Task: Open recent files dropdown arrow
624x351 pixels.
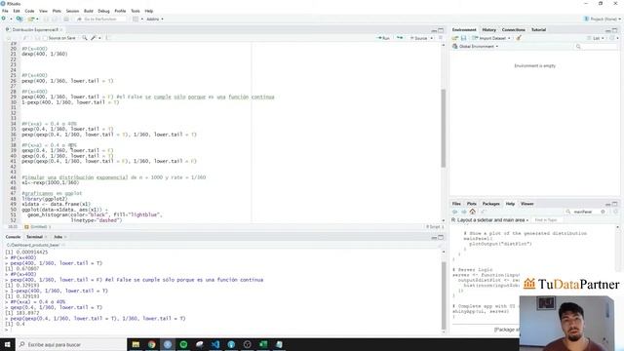Action: 37,19
